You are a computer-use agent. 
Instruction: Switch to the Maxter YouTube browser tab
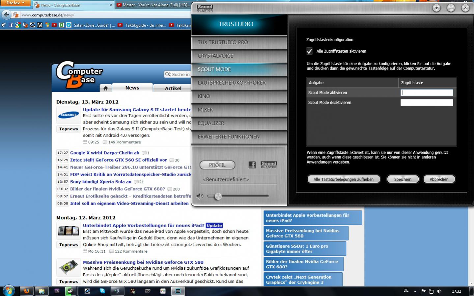click(153, 5)
